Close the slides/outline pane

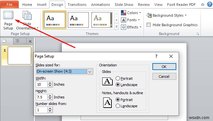tap(30, 41)
